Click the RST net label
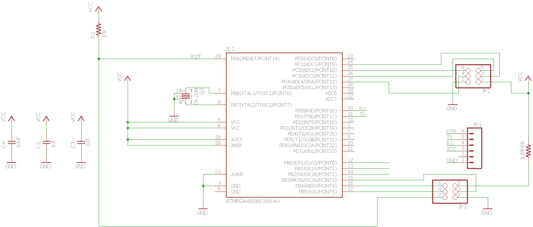533x227 pixels. [x=196, y=57]
